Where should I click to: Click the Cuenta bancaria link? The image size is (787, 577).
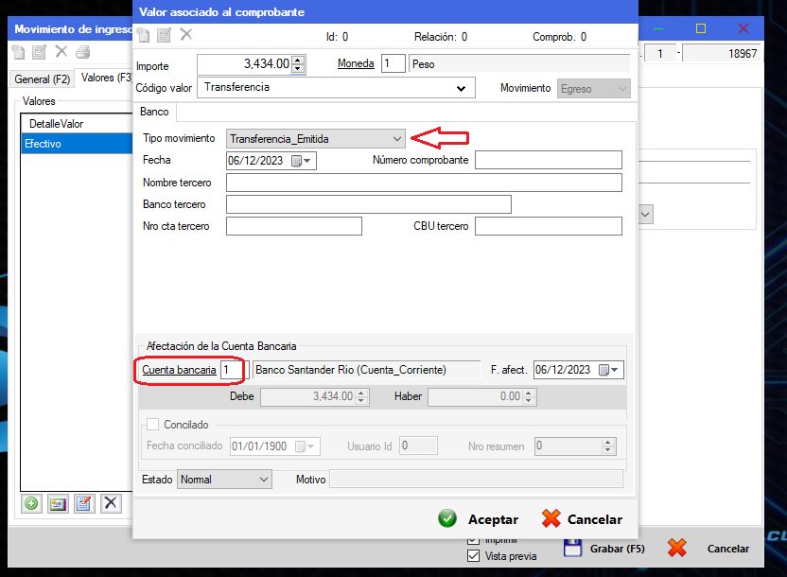point(179,370)
